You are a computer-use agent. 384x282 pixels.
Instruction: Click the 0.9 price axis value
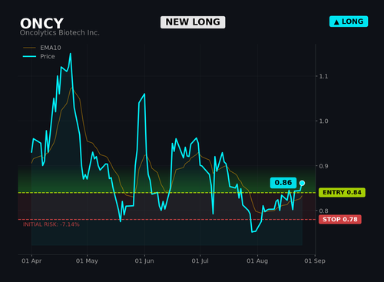[x=323, y=166]
